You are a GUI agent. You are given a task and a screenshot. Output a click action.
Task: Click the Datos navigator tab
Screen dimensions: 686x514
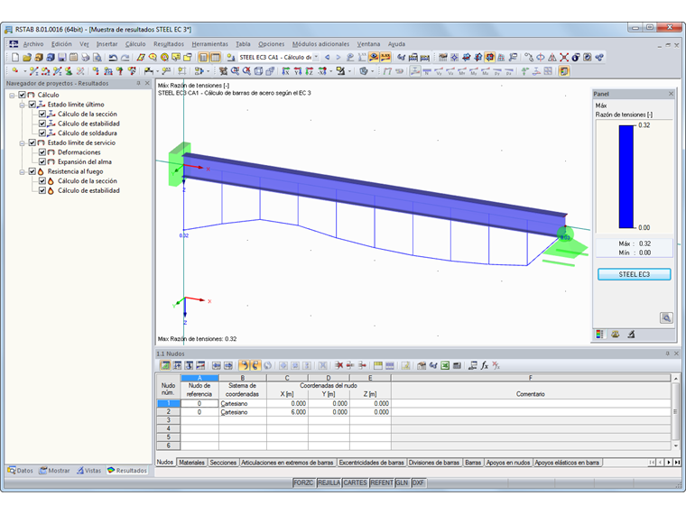tap(21, 471)
